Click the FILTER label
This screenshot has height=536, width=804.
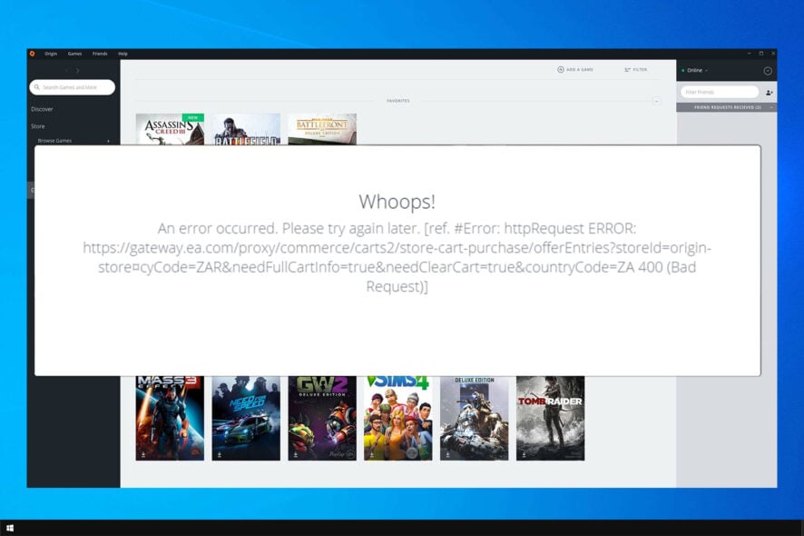tap(640, 69)
